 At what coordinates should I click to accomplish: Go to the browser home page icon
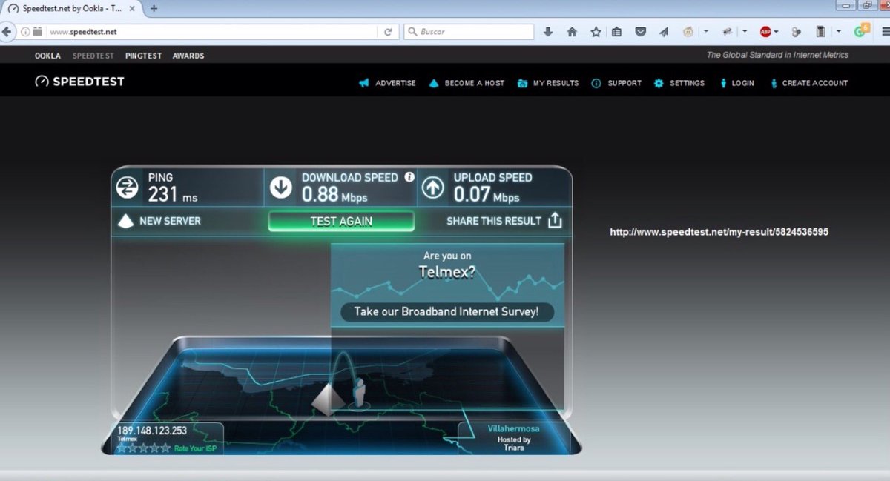[x=572, y=32]
